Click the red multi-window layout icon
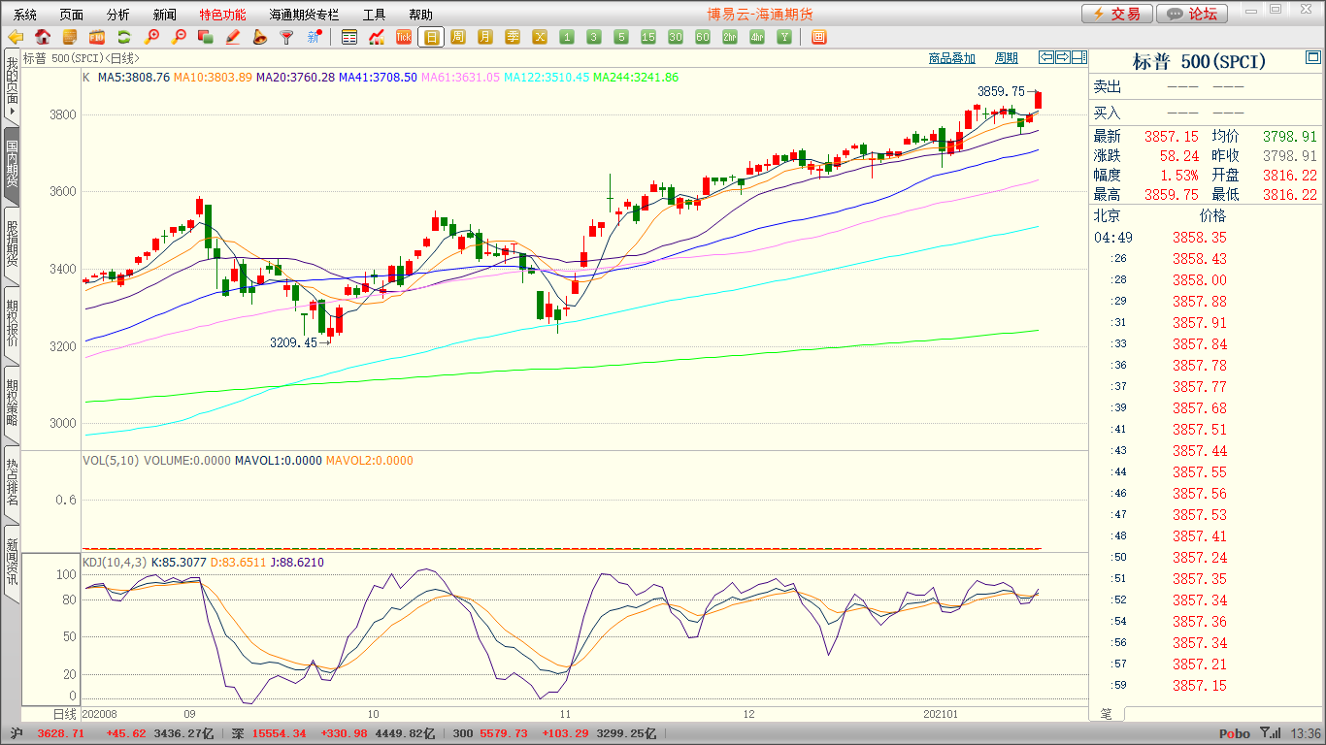This screenshot has width=1326, height=745. click(818, 38)
